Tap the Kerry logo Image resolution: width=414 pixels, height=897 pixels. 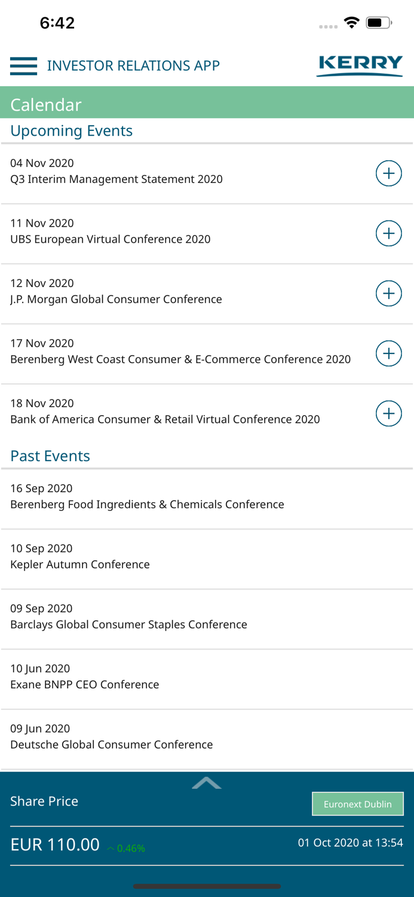[360, 65]
